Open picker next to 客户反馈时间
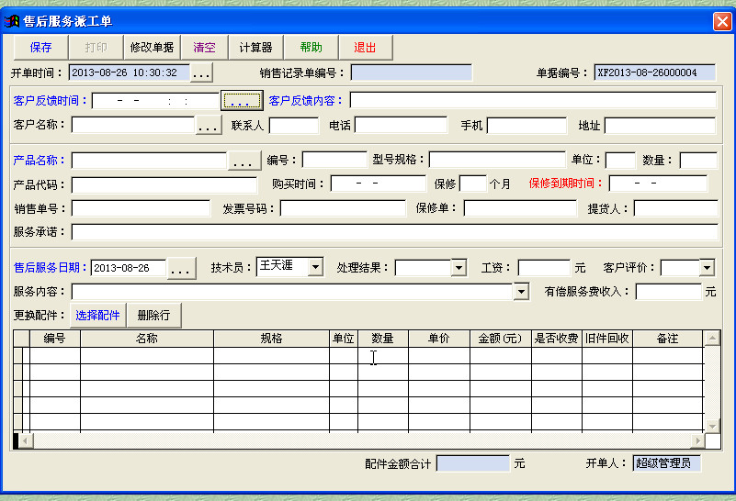 tap(242, 100)
